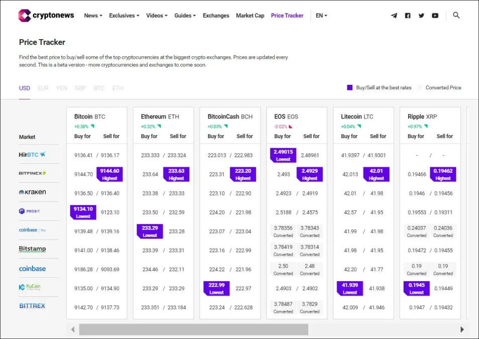Select the Bittrex market logo

[x=32, y=306]
